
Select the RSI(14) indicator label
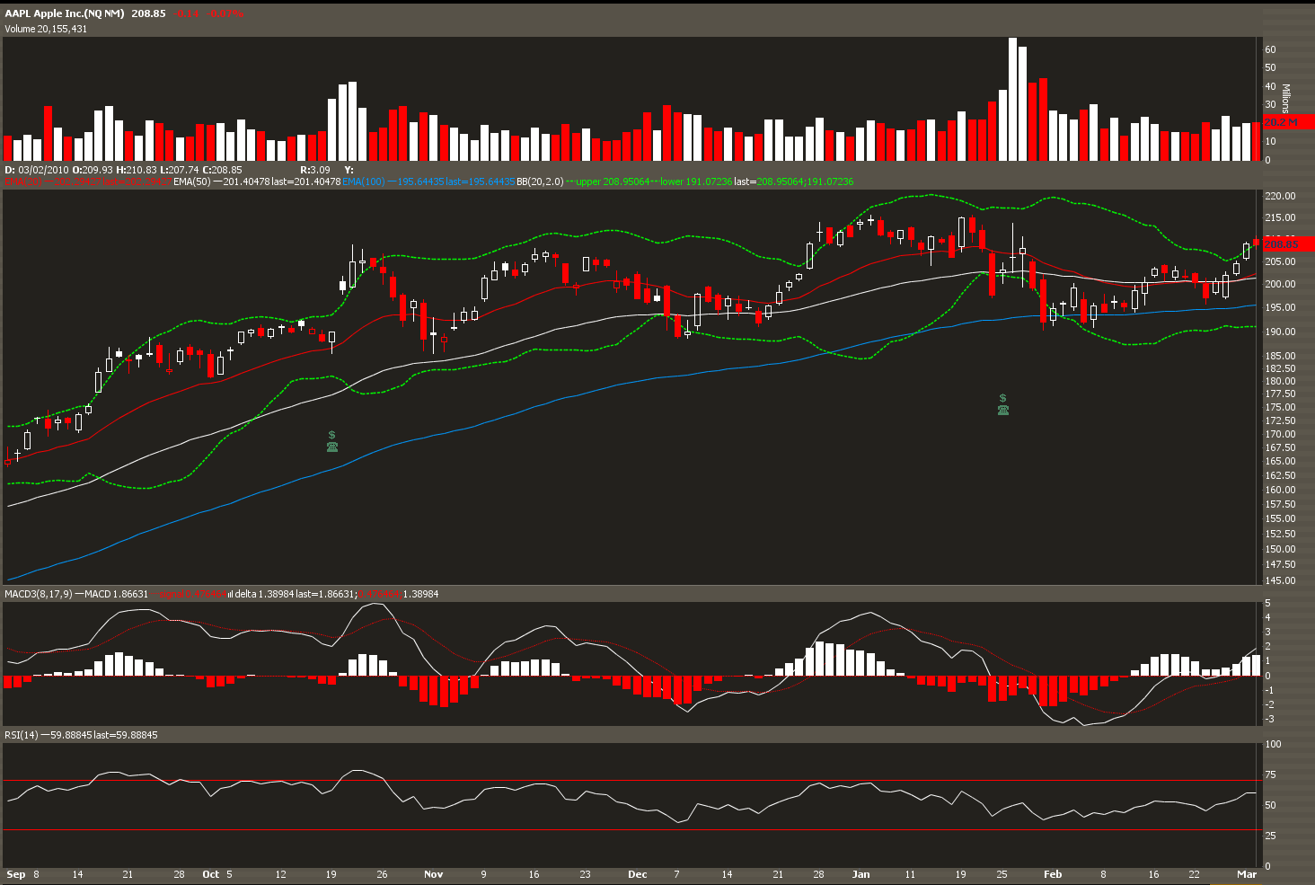[22, 735]
